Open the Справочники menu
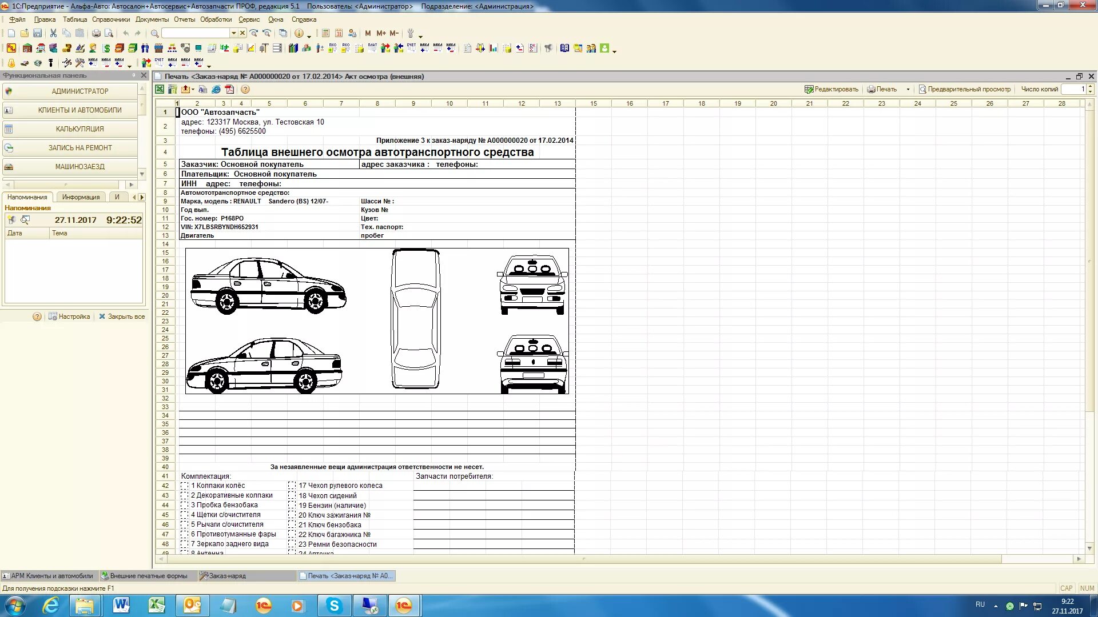Screen dimensions: 1098x617 [x=111, y=19]
